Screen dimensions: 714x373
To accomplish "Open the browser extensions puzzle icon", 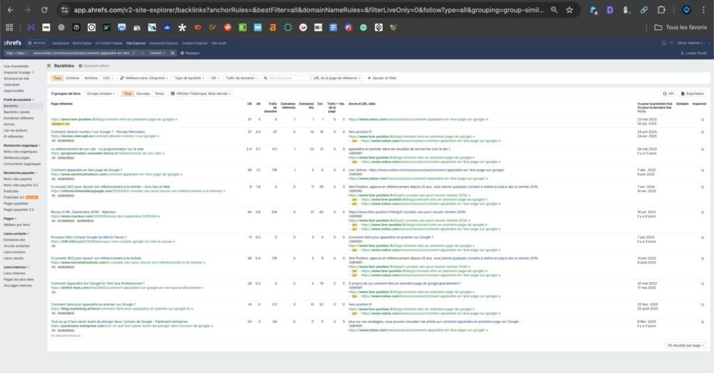I will coord(661,10).
